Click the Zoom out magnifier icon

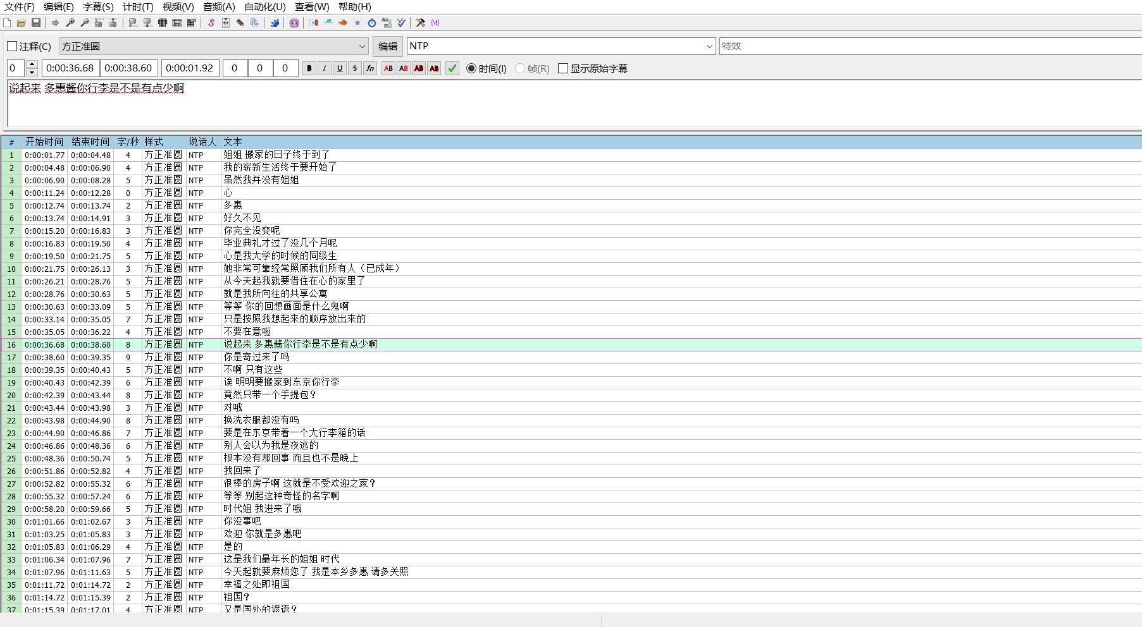pos(85,23)
